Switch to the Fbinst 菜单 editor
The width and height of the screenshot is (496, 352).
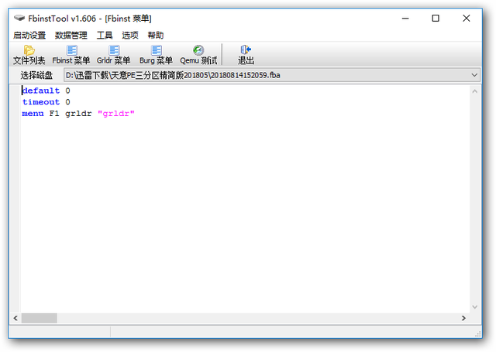tap(71, 55)
